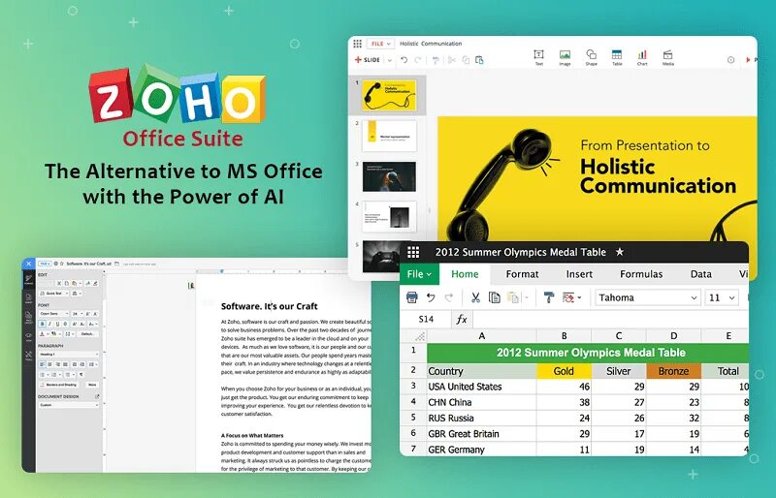Screen dimensions: 776x498
Task: Open the Insert tab in the writer sidebar
Action: [29, 298]
